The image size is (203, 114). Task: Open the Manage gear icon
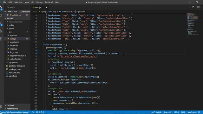coord(1,106)
